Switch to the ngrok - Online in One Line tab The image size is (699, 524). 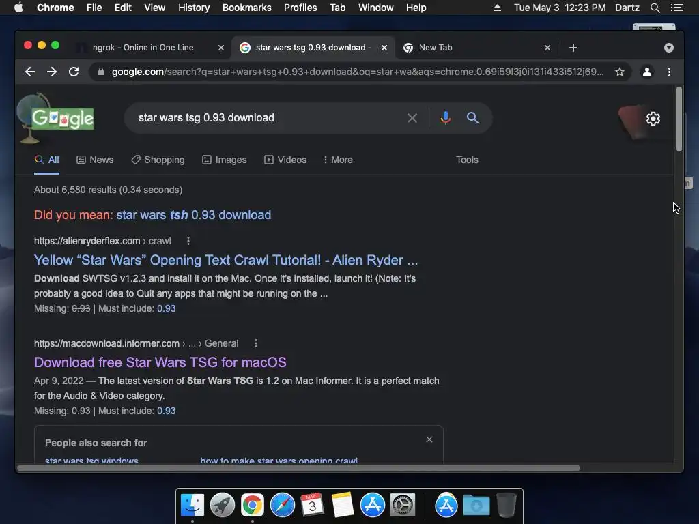[x=143, y=48]
